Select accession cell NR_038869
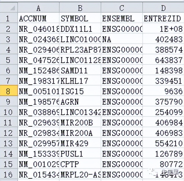Screen dimensions: 184x181 coord(38,111)
